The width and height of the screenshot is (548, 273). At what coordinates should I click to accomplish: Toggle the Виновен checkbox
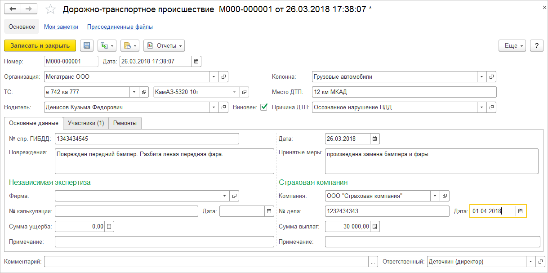click(264, 107)
